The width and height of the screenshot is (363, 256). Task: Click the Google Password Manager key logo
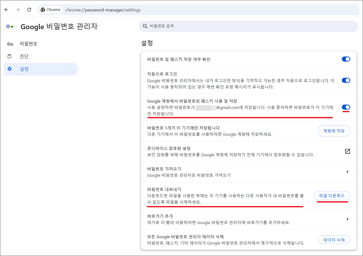pos(10,26)
